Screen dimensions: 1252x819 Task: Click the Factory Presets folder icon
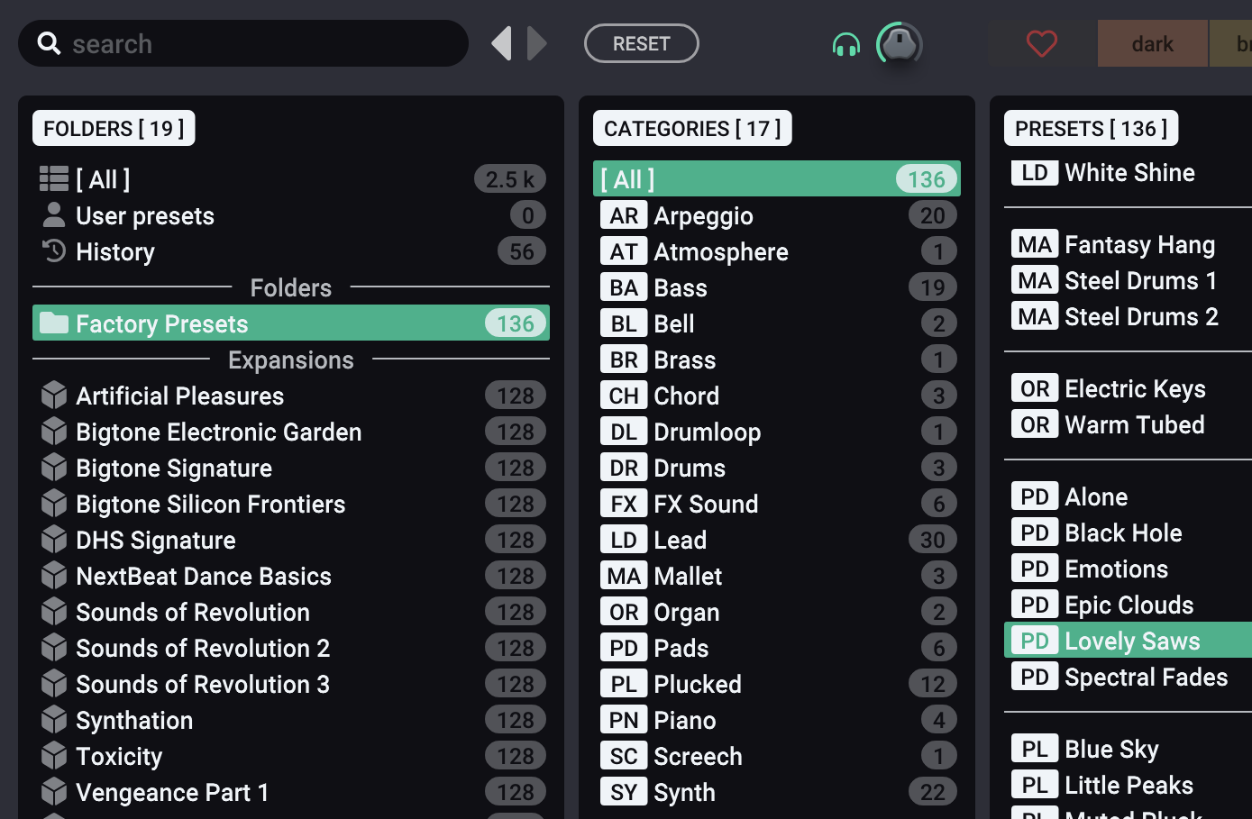[x=54, y=323]
